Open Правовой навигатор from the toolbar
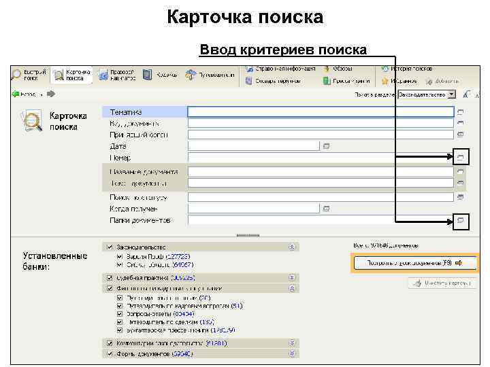The image size is (490, 367). click(117, 75)
